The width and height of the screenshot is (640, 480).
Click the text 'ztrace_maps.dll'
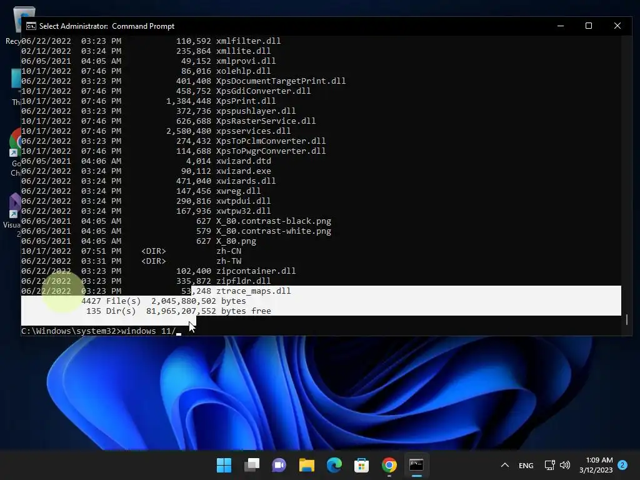point(254,291)
